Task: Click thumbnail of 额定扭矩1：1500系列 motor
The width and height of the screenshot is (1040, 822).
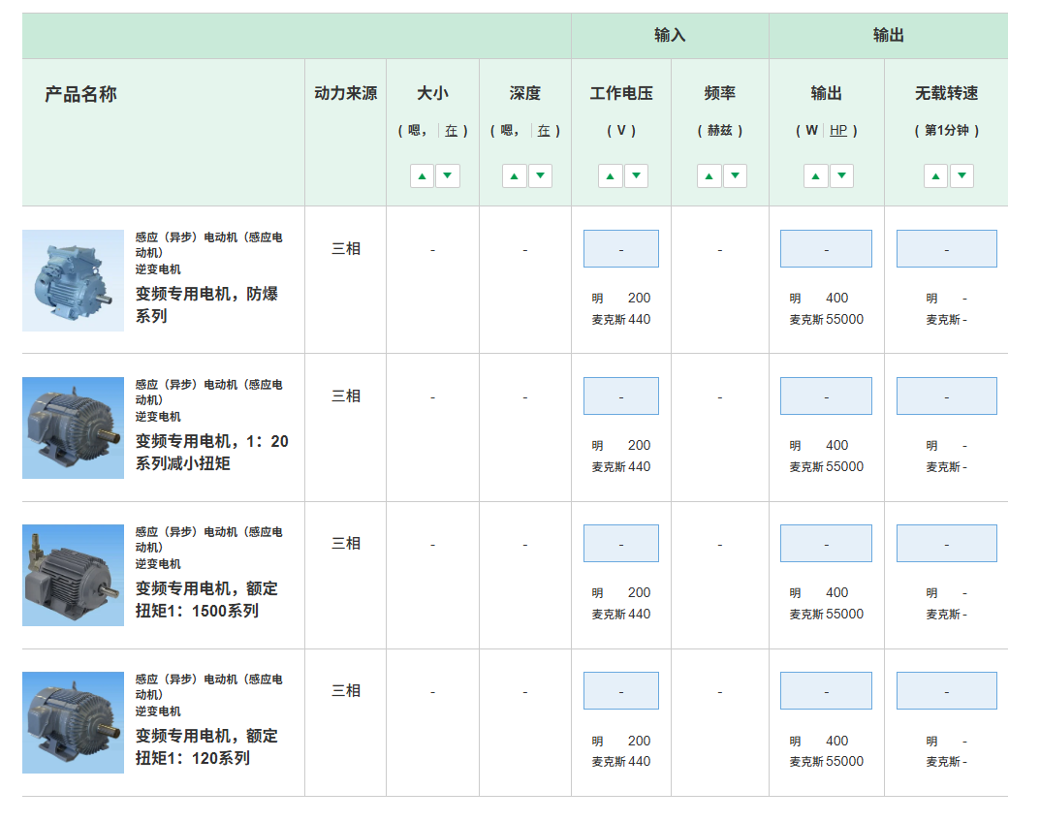Action: pyautogui.click(x=74, y=575)
